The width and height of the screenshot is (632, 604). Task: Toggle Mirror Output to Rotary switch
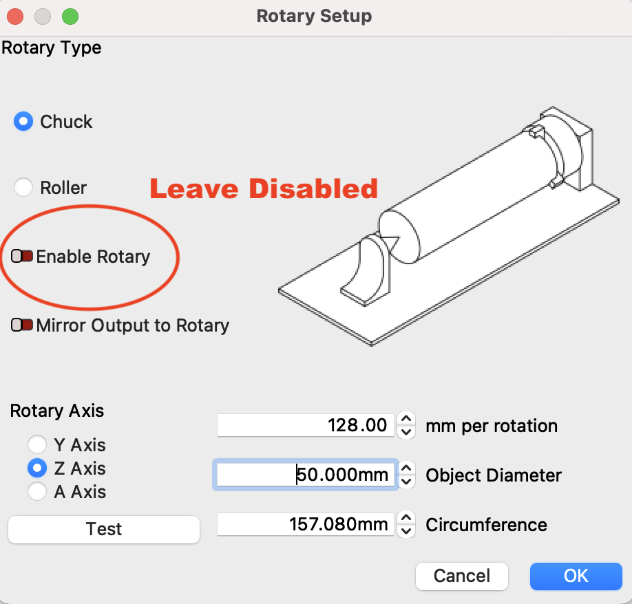point(23,325)
